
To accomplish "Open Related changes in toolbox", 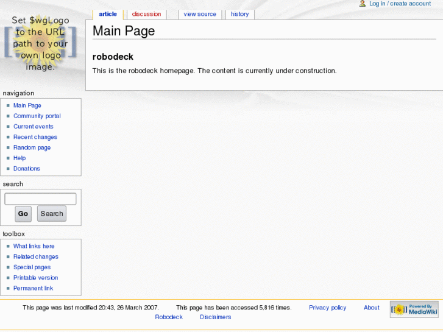I will (36, 256).
